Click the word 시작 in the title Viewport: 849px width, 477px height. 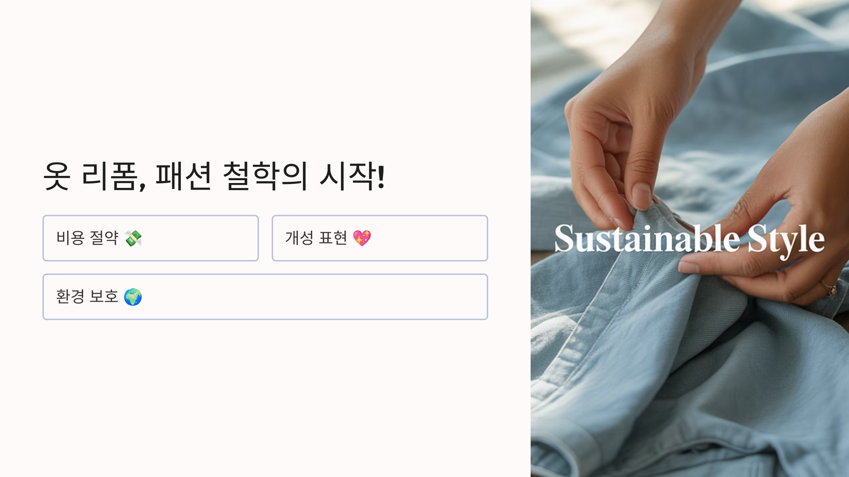pyautogui.click(x=348, y=176)
